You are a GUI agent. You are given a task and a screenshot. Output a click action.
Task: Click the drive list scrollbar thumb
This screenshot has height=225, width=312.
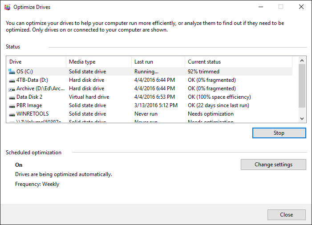pos(303,87)
